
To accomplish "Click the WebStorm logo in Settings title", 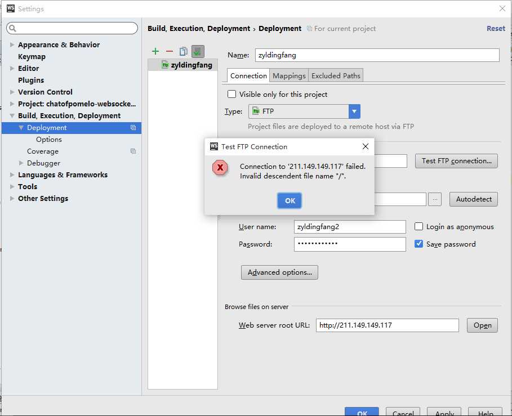I will [11, 8].
